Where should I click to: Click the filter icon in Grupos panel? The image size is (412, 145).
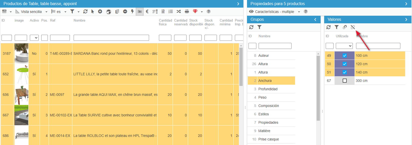pos(259,27)
